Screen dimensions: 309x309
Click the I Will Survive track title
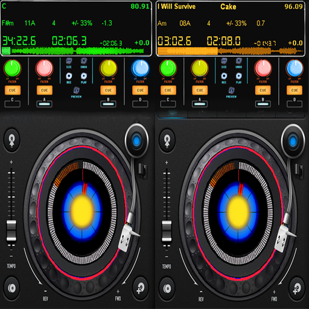click(176, 7)
